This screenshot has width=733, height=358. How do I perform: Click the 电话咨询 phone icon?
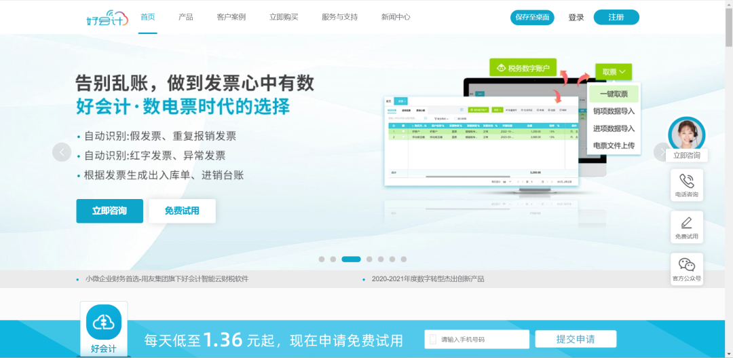click(687, 181)
